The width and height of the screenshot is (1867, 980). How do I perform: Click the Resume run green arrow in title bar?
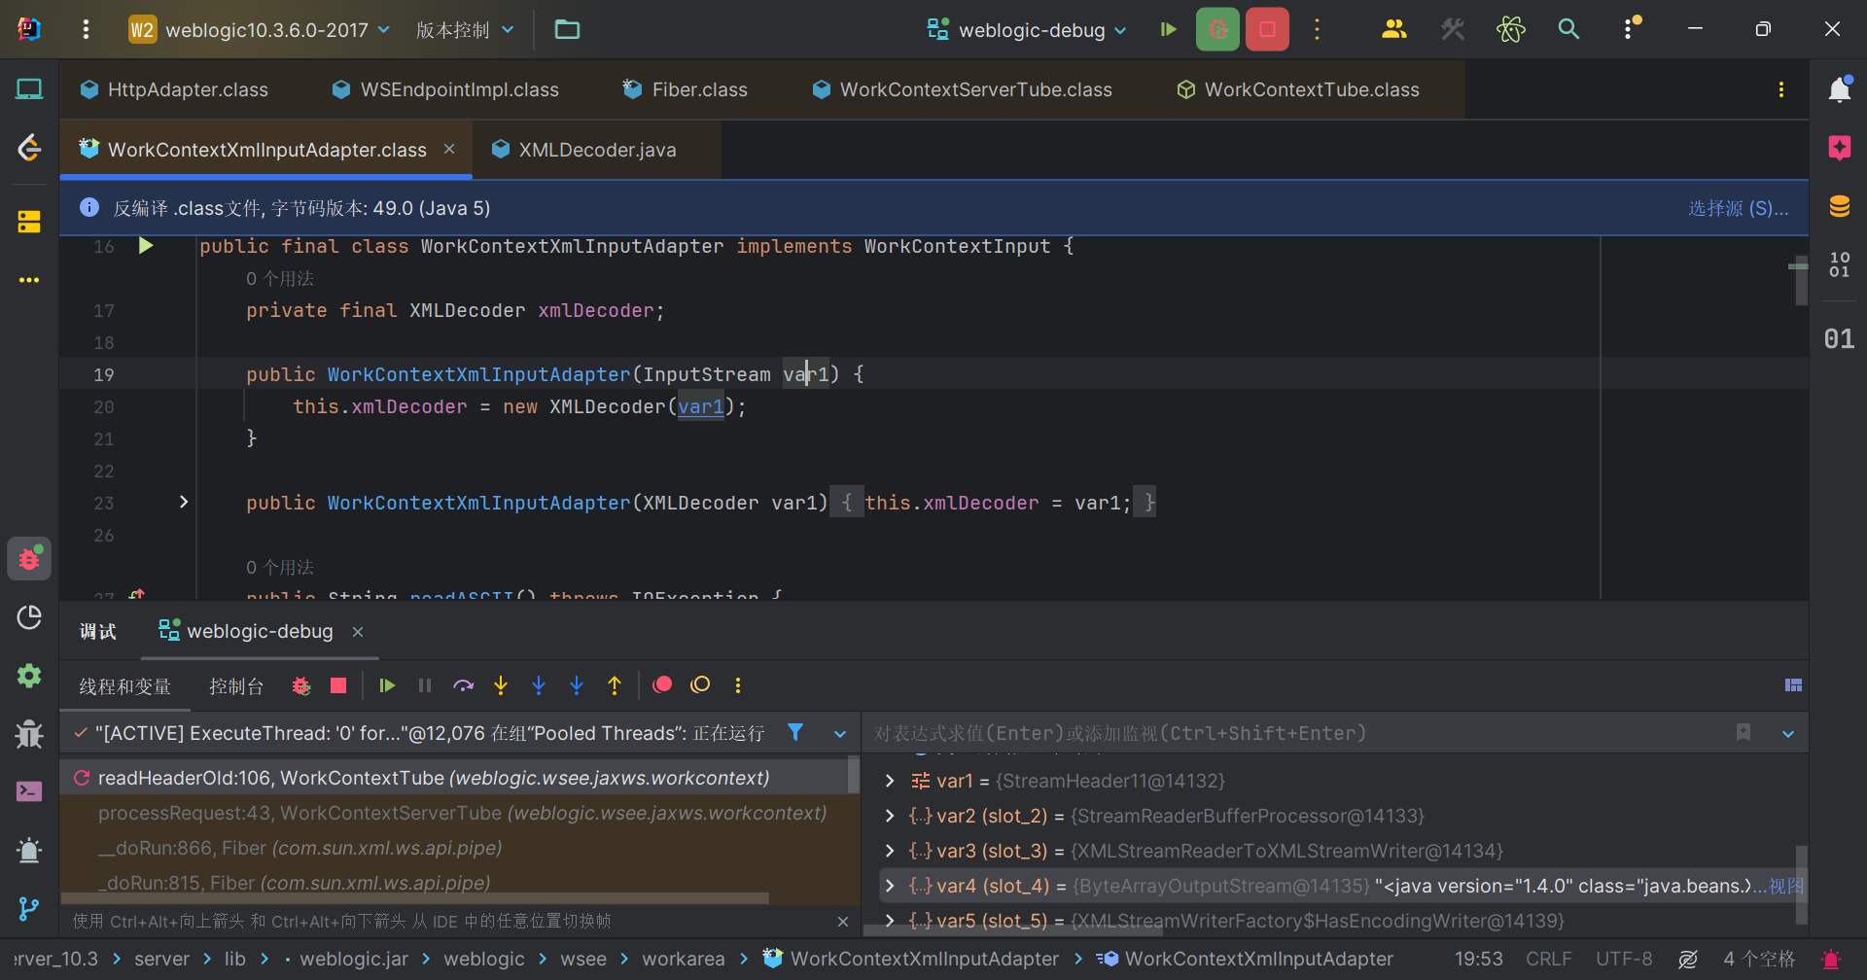pos(1168,29)
